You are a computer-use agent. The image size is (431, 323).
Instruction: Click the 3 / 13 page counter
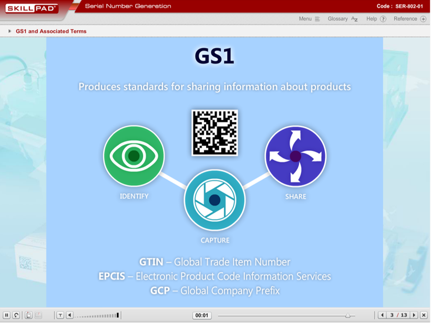[398, 315]
